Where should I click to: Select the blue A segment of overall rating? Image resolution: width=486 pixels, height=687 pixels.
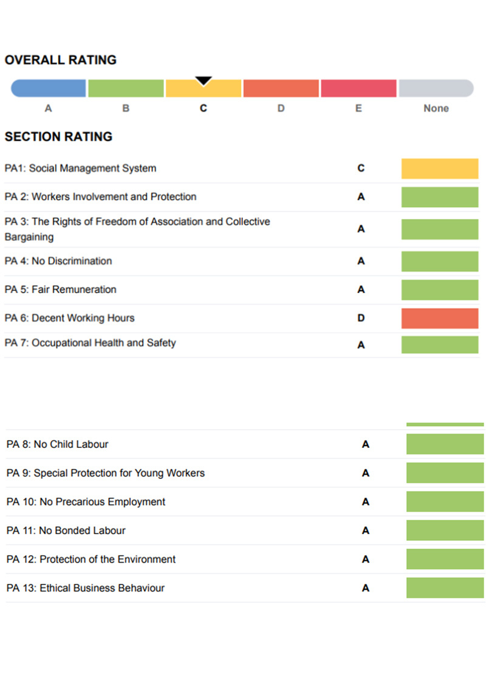point(49,89)
